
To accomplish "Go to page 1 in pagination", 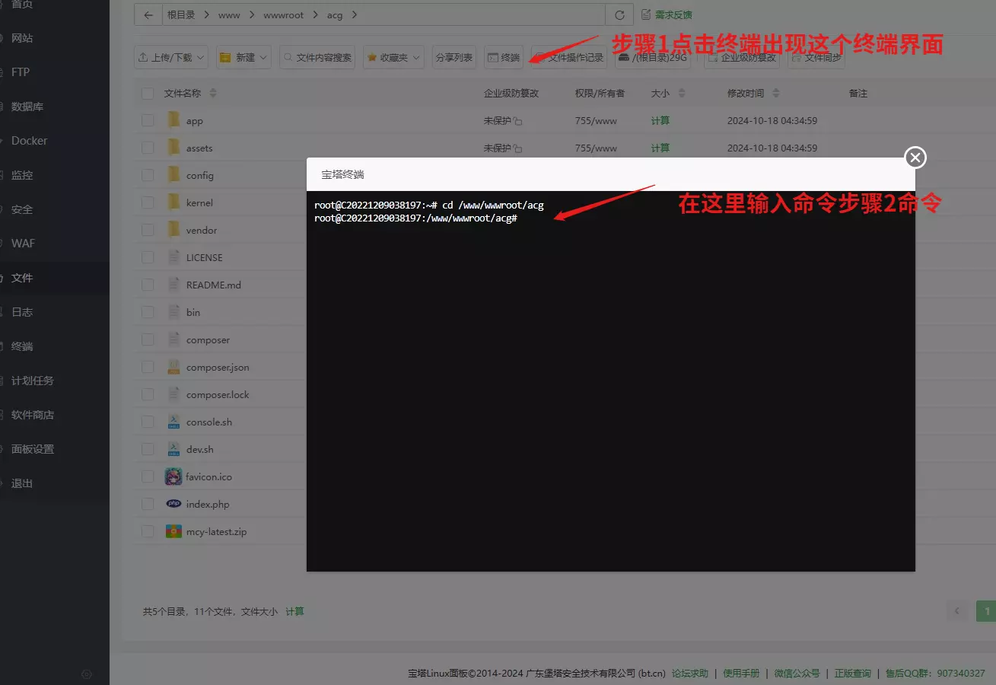I will click(x=986, y=611).
